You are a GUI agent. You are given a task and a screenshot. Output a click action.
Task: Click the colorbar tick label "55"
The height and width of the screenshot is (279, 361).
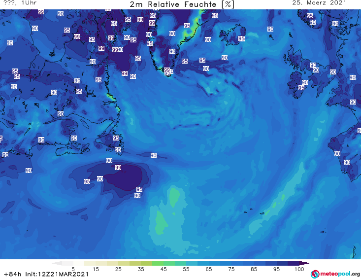click(186, 269)
